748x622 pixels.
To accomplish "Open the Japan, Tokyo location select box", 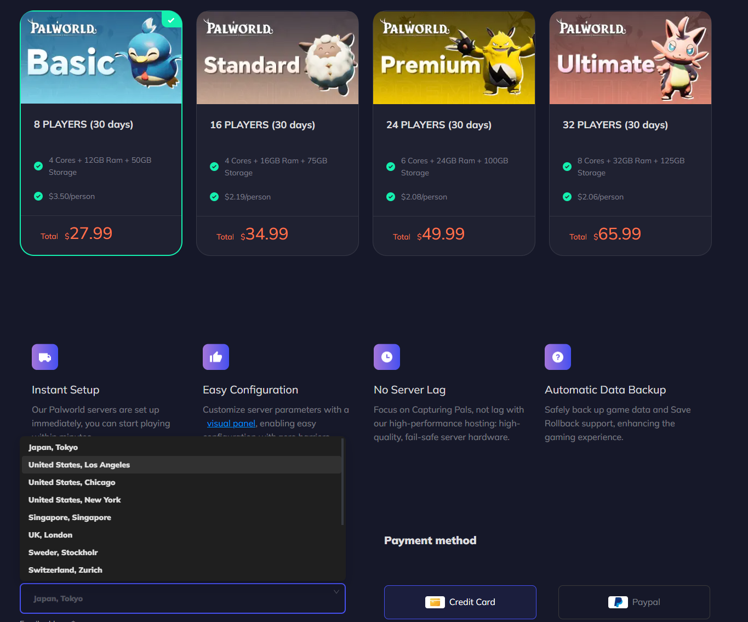I will coord(182,598).
